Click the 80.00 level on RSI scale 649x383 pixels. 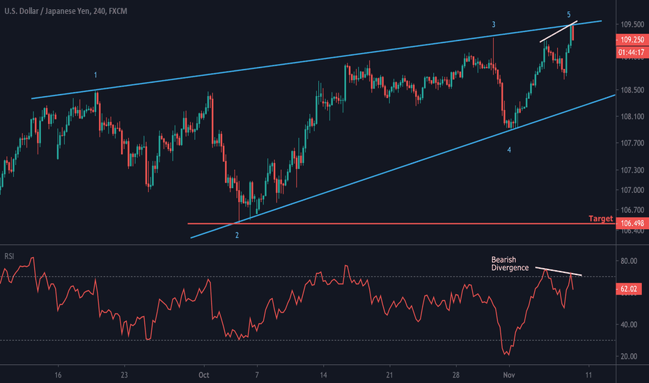[x=630, y=261]
